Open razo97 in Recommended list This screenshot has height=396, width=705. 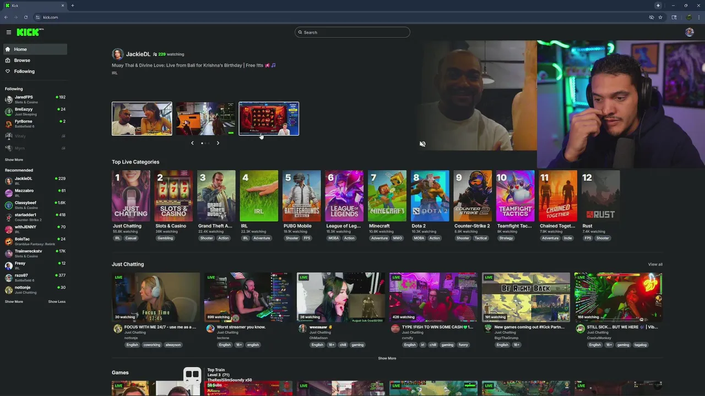point(35,278)
